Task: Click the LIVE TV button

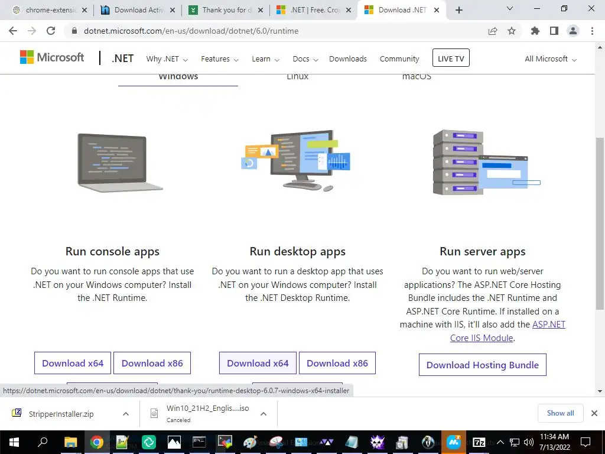Action: [x=451, y=58]
